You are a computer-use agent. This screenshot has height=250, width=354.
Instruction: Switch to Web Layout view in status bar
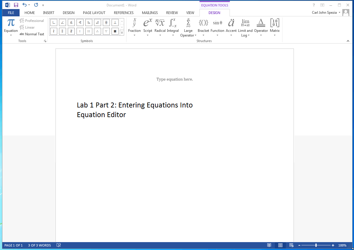291,245
